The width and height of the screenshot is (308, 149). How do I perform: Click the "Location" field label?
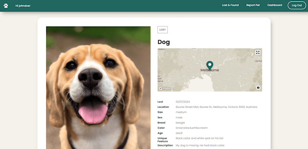point(163,107)
